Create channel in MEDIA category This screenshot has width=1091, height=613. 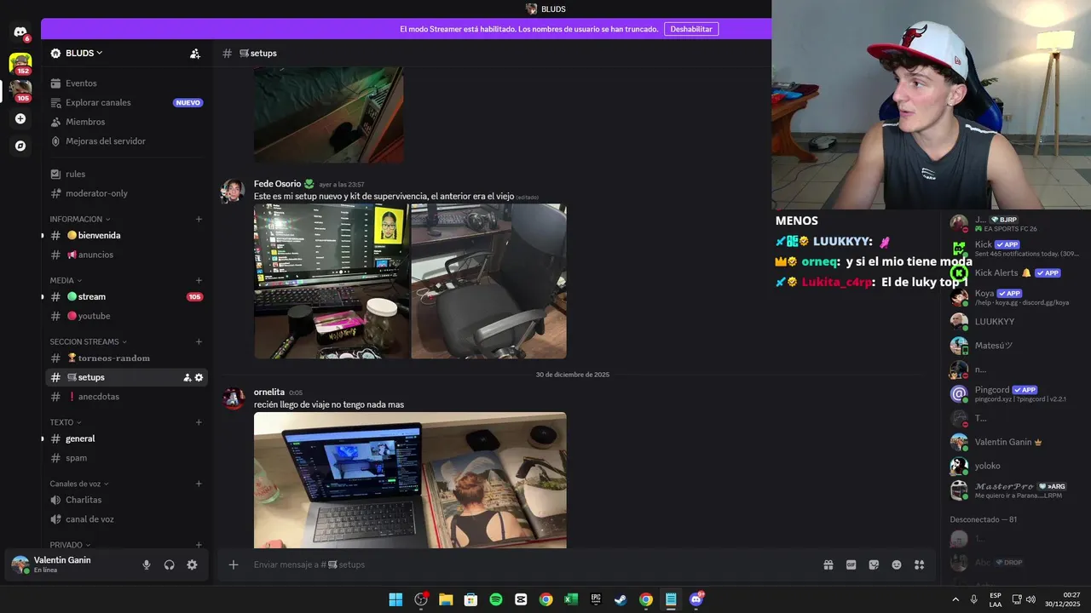(199, 280)
